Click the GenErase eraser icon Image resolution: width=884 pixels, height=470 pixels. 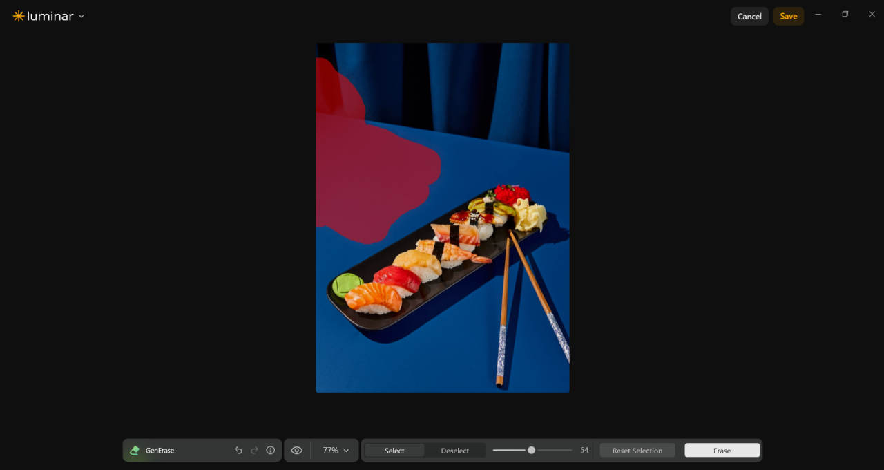[135, 450]
